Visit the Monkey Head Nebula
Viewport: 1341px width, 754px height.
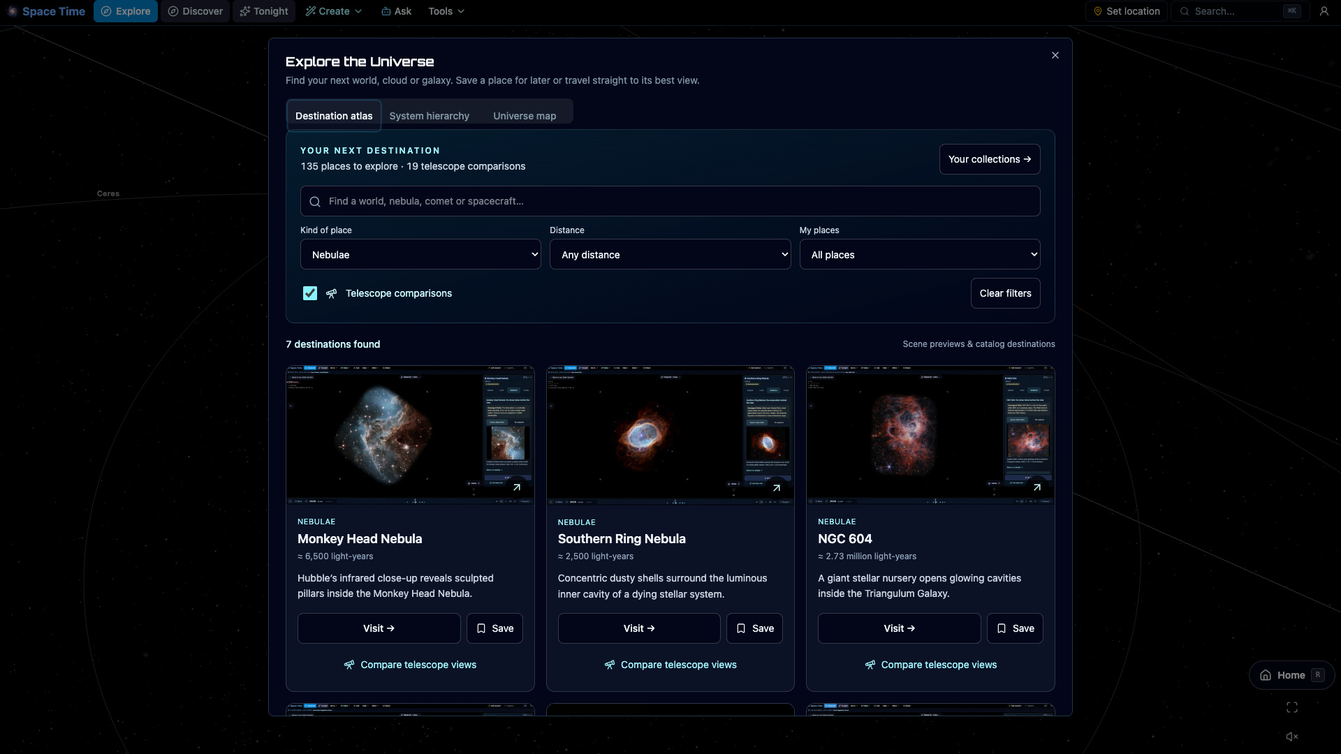pyautogui.click(x=379, y=628)
